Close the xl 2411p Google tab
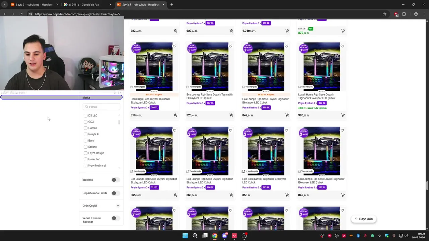The image size is (429, 241). (111, 5)
